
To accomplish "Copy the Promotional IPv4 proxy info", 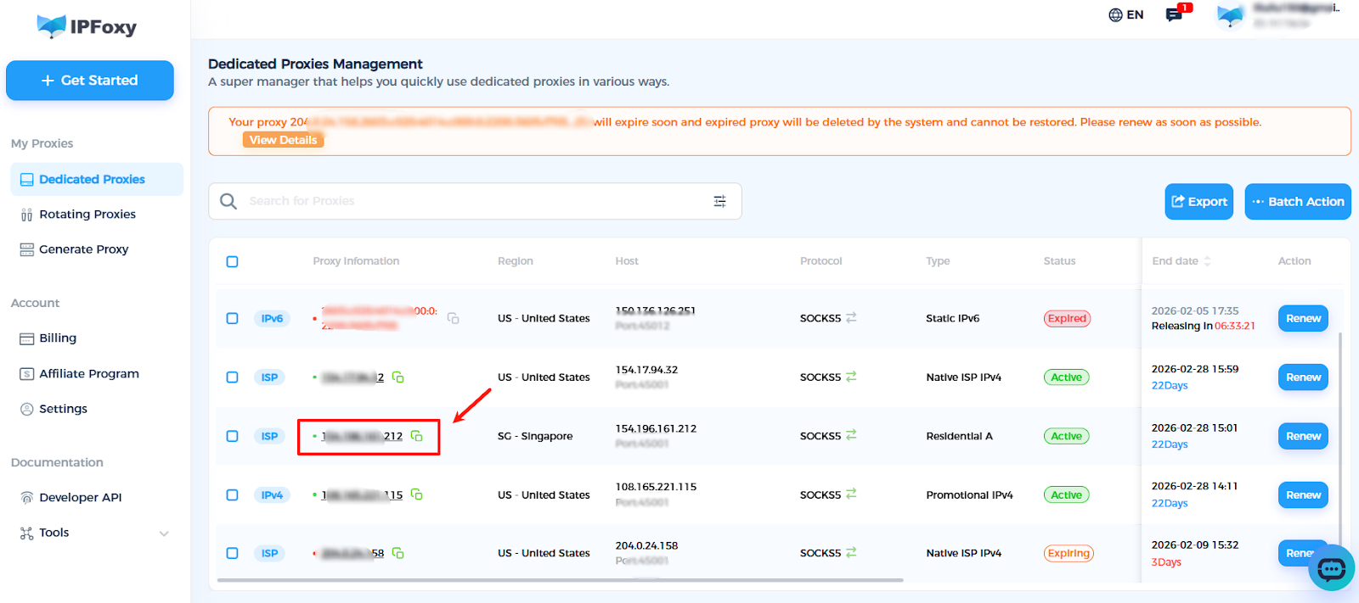I will pyautogui.click(x=417, y=494).
